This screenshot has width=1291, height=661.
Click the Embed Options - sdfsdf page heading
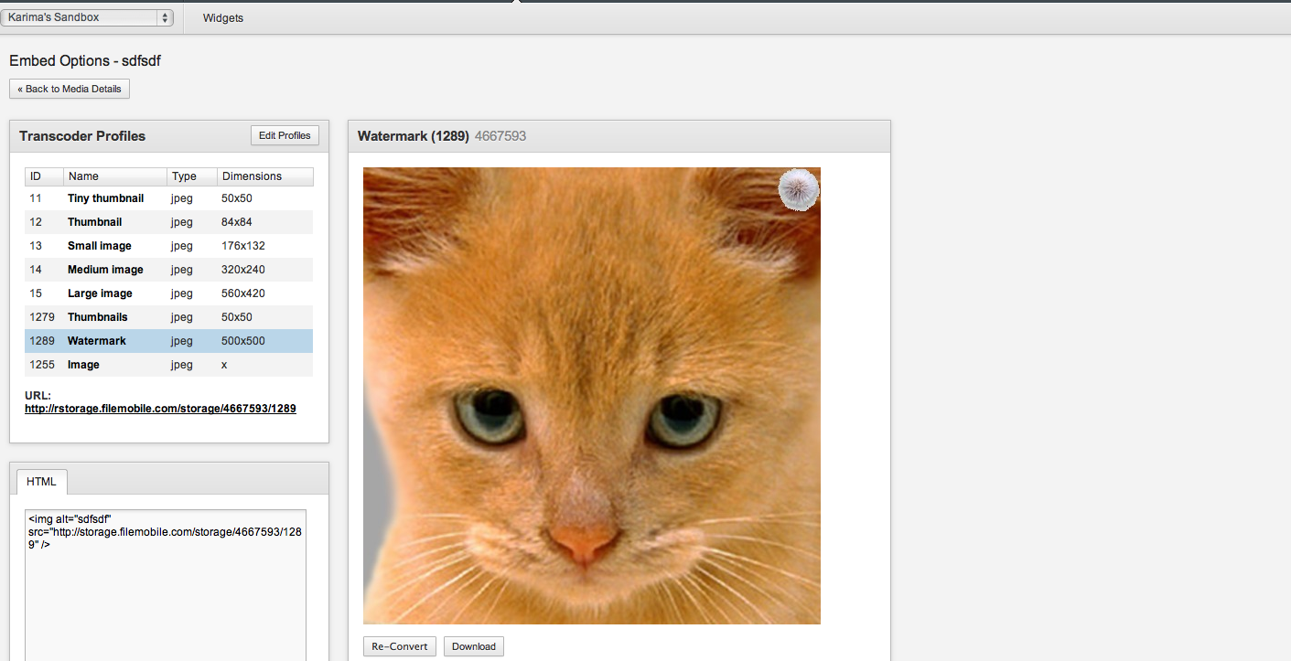[85, 60]
